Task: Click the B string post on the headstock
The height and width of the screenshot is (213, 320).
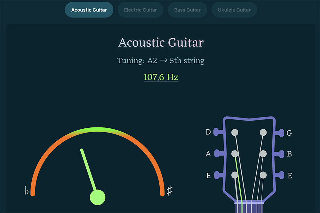Action: 263,154
